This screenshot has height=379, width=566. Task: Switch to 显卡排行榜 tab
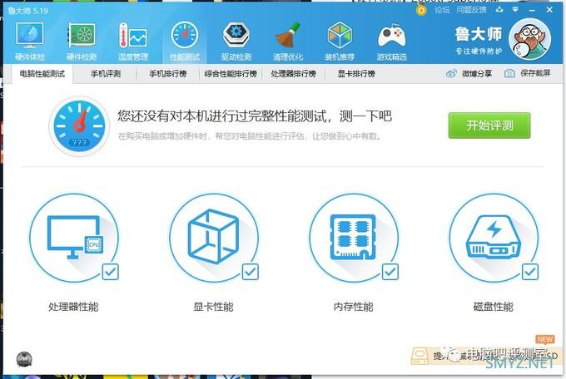click(x=356, y=74)
